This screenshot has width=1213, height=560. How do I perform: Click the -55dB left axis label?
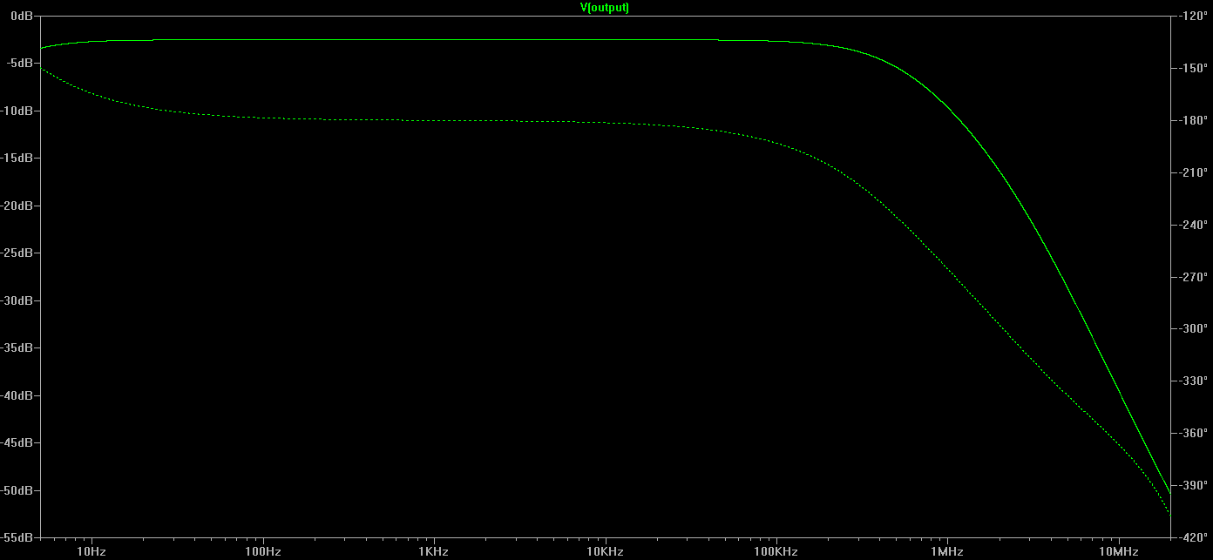17,538
